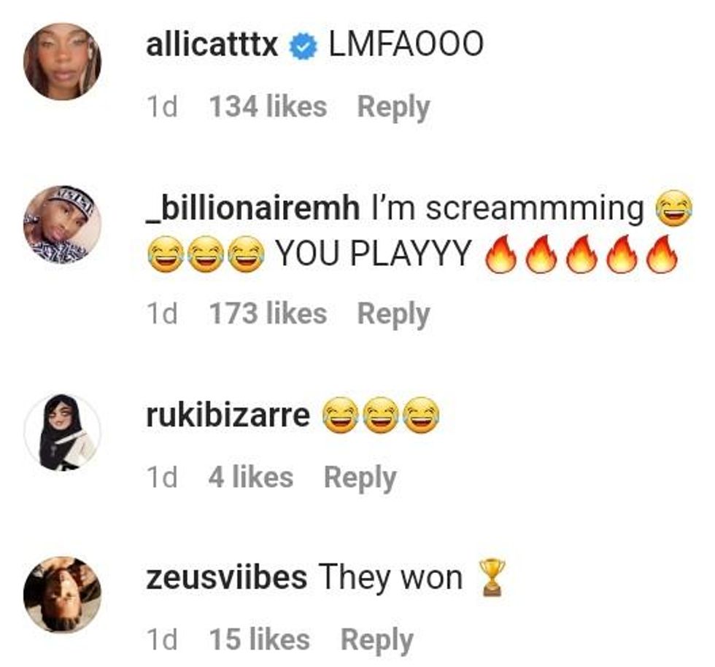View the 134 likes on the comment
Screen dimensions: 715x667
point(268,107)
